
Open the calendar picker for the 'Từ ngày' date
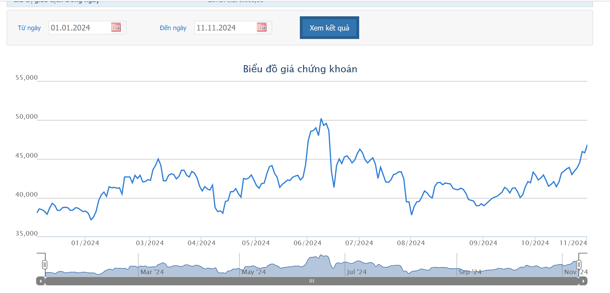[x=116, y=27]
